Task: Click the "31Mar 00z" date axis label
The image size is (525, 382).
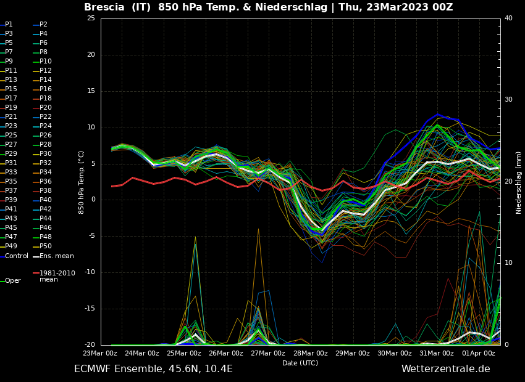Action: point(437,353)
